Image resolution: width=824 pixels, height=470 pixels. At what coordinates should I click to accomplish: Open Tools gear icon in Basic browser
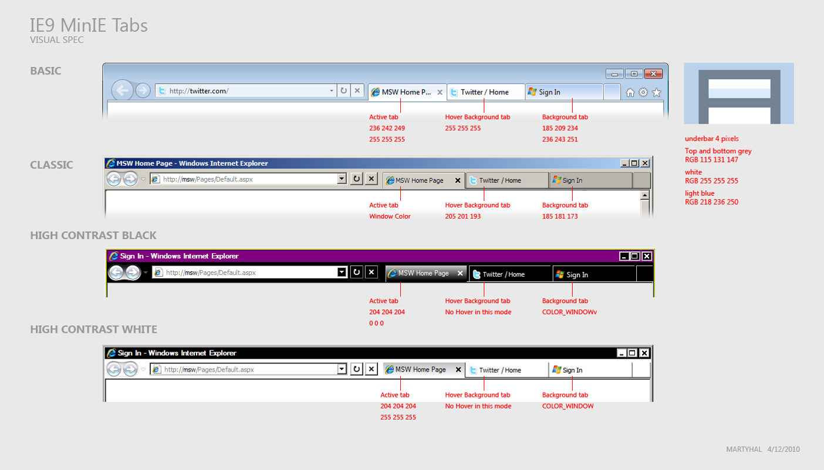pos(643,92)
